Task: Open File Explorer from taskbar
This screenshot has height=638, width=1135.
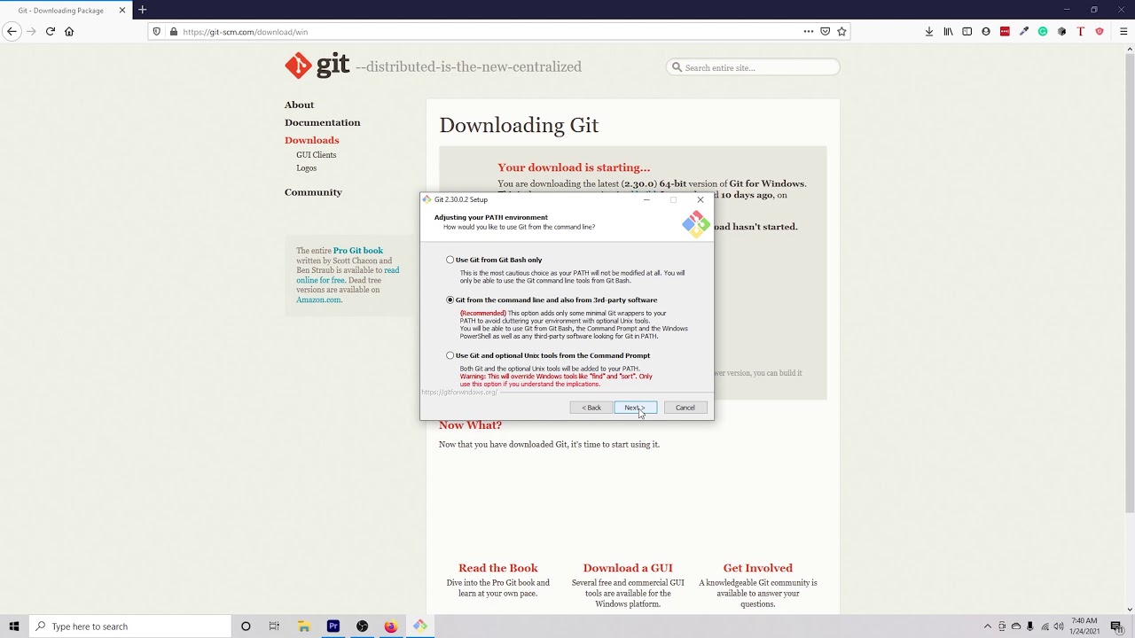Action: pyautogui.click(x=303, y=626)
